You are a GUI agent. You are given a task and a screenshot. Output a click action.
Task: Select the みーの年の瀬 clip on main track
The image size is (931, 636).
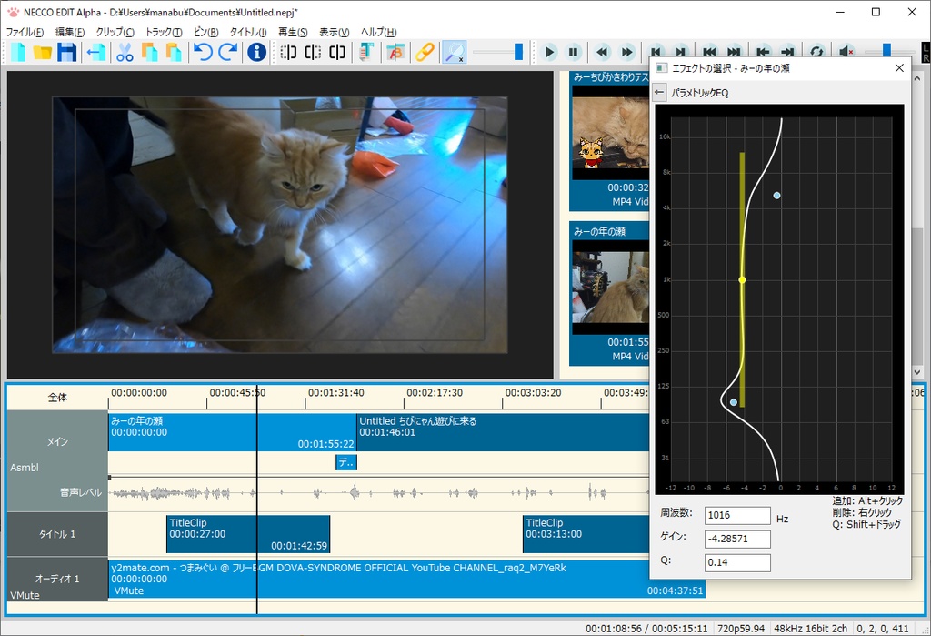click(x=232, y=432)
